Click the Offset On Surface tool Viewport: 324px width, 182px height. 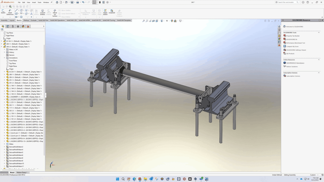point(55,12)
